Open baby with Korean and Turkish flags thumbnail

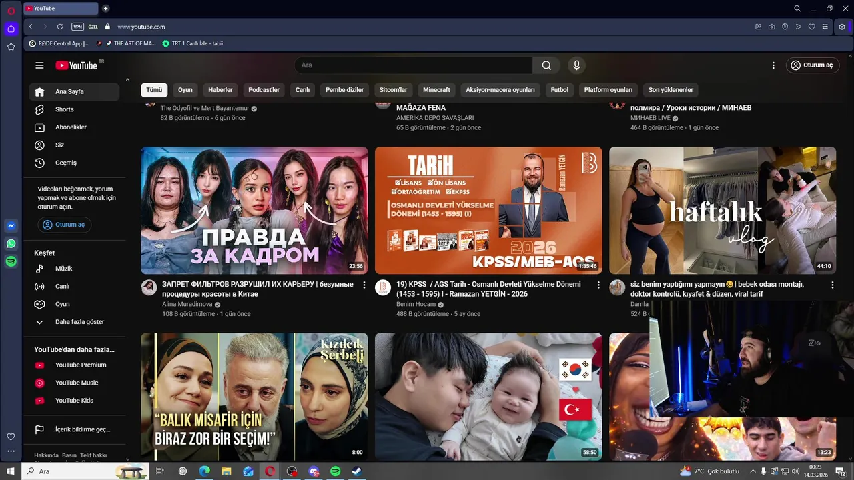488,397
